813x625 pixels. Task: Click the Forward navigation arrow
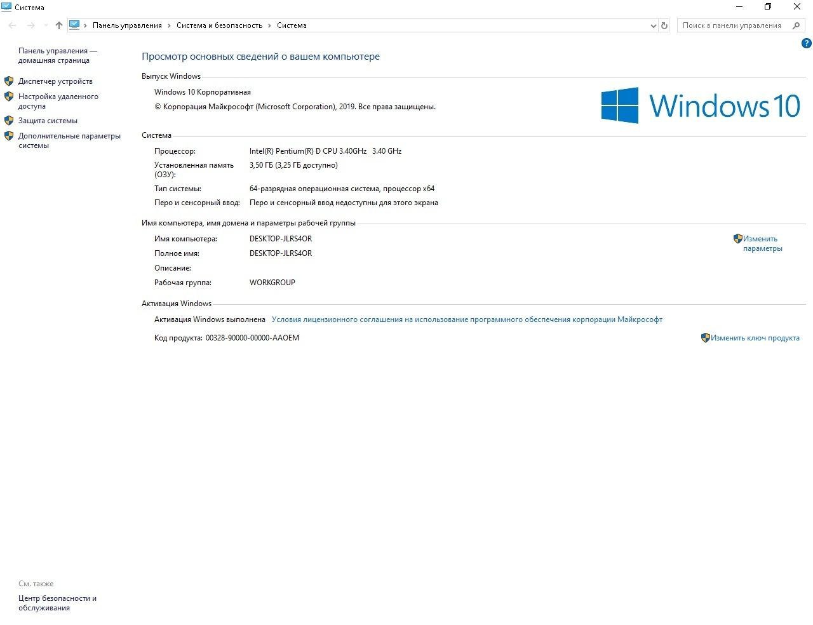point(30,25)
